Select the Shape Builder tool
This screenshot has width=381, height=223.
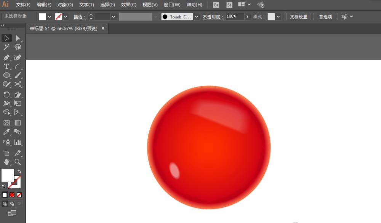[x=6, y=112]
